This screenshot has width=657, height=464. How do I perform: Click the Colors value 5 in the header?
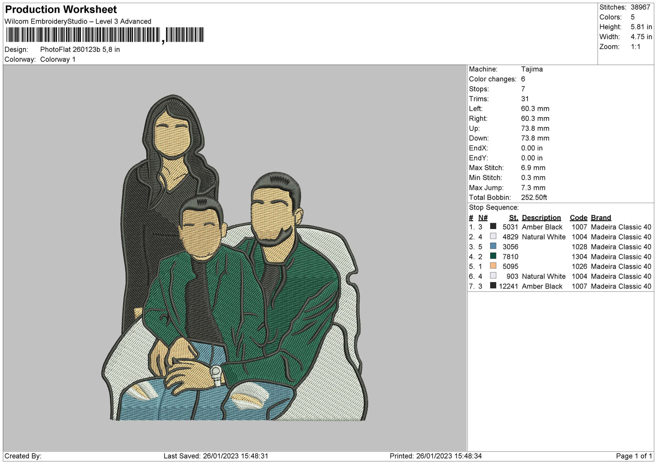[x=632, y=17]
